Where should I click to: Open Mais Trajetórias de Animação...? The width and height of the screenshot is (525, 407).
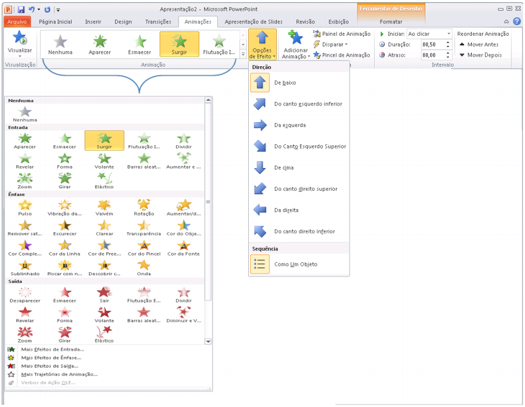(59, 375)
